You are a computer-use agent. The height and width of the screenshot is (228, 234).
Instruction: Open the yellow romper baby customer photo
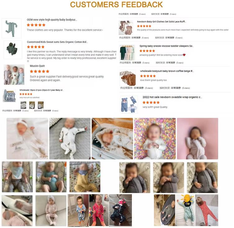coord(85,177)
